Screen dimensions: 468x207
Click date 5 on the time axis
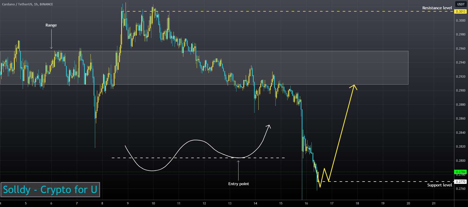(x=26, y=203)
